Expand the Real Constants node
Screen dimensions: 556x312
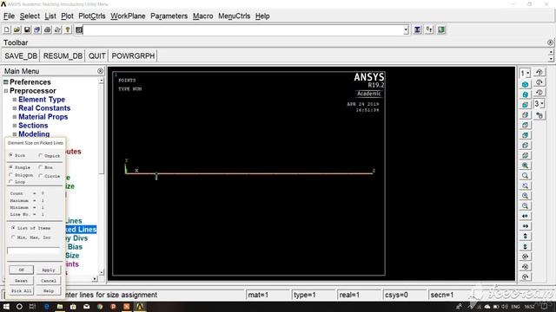(15, 108)
